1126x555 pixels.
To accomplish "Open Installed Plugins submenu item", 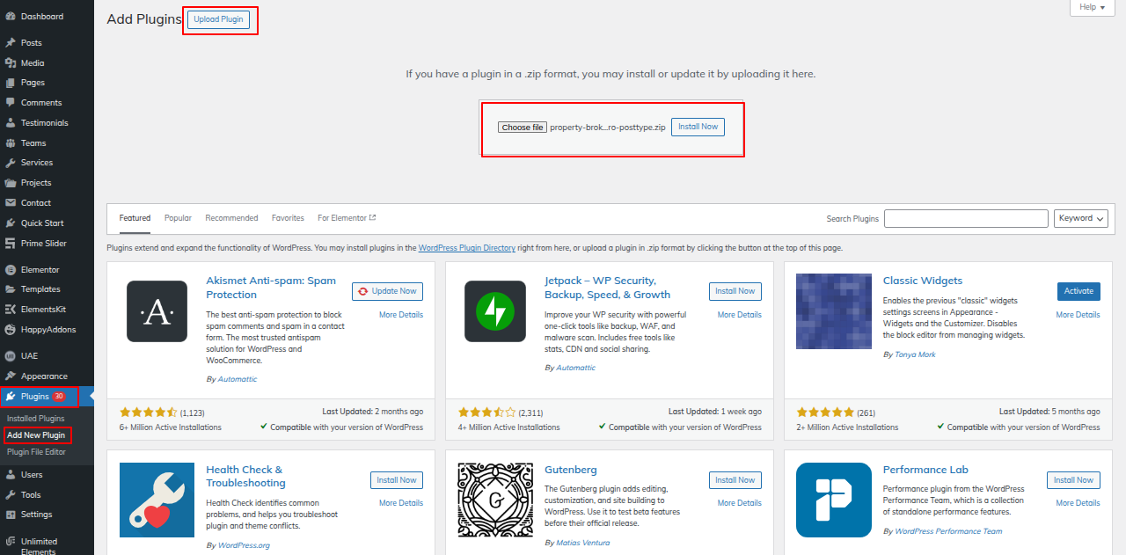I will tap(36, 419).
